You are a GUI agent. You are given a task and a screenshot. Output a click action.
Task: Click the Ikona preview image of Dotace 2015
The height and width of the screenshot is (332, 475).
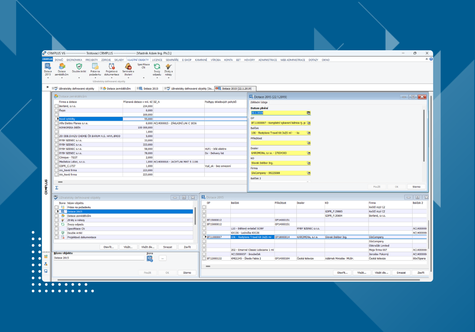[x=150, y=258]
